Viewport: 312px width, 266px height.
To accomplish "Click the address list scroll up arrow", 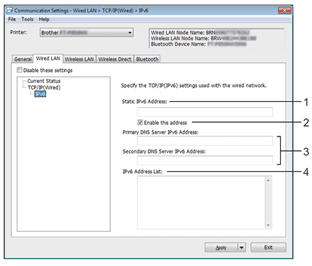I will point(268,180).
